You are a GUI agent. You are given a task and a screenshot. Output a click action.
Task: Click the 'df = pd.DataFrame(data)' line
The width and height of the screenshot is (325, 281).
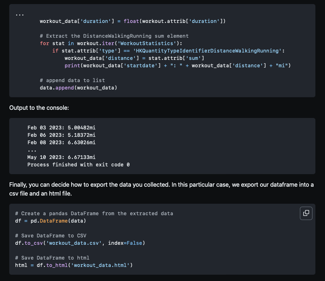pyautogui.click(x=51, y=221)
